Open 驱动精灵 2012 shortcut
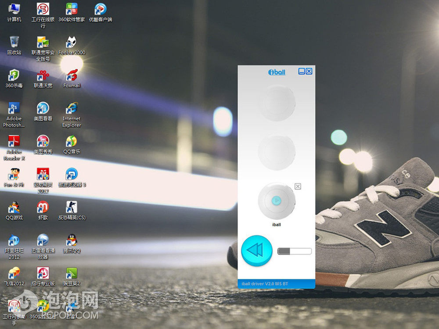The image size is (439, 329). pyautogui.click(x=43, y=181)
